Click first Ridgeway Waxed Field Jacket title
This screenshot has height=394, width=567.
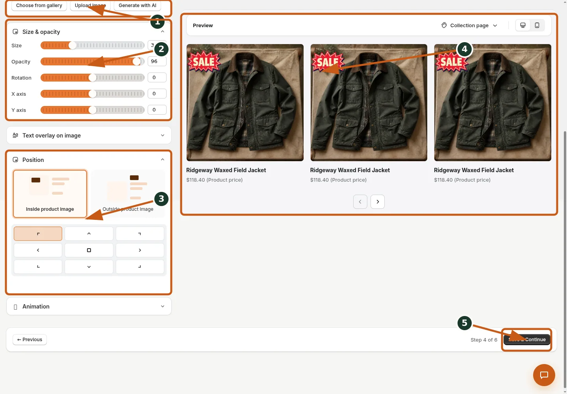point(226,170)
